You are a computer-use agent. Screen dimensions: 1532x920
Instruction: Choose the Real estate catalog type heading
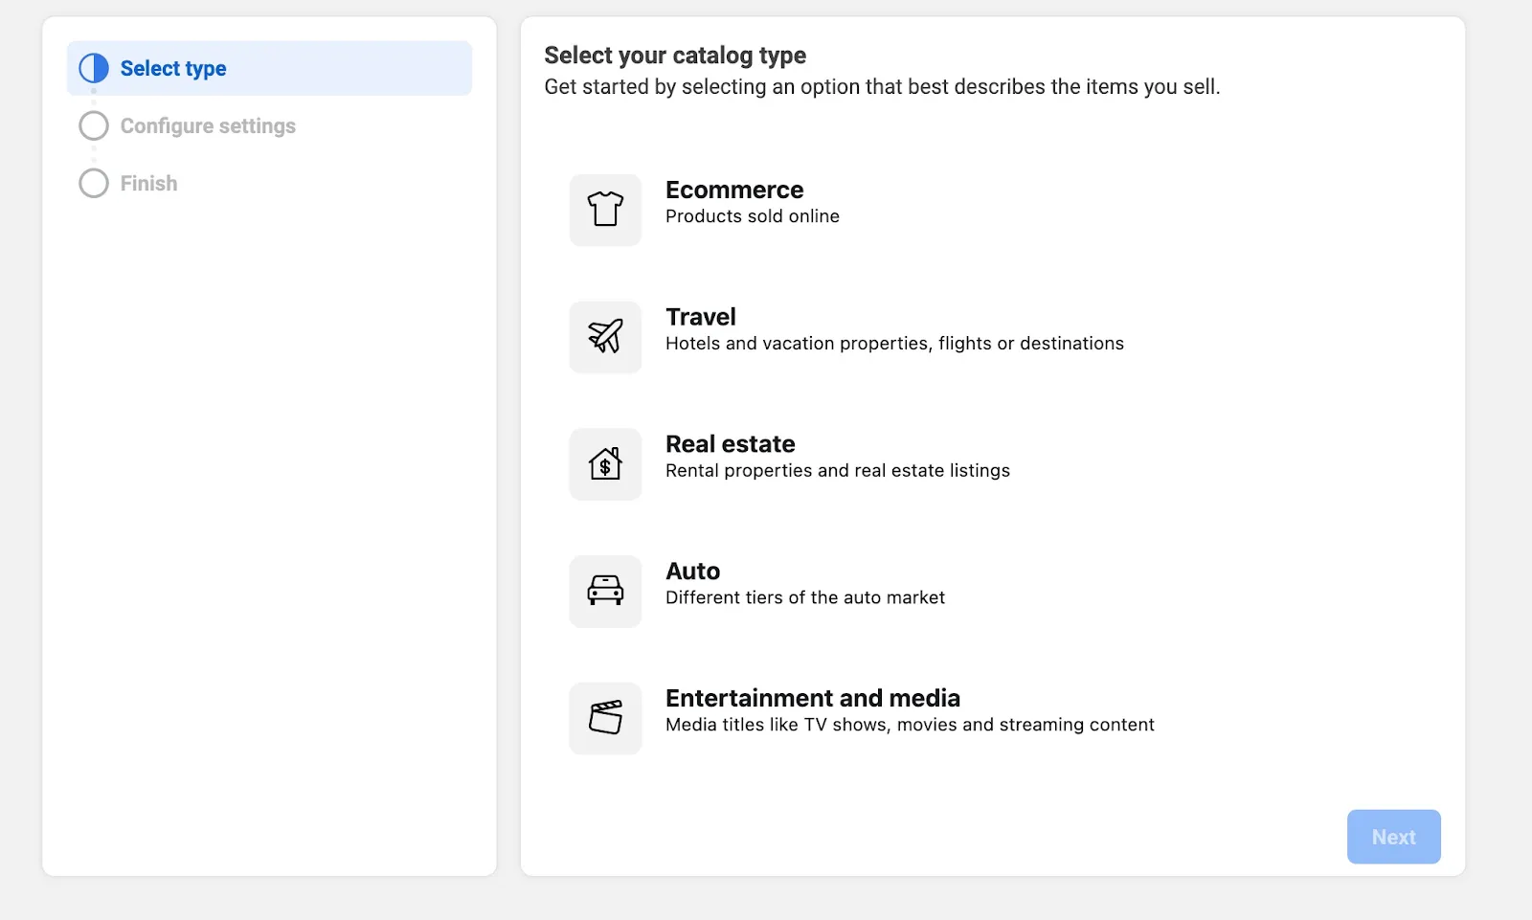click(x=731, y=444)
